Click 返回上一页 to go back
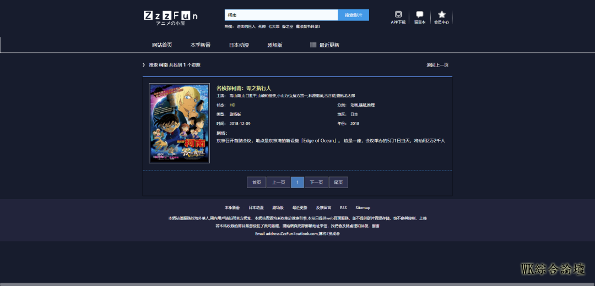Viewport: 595px width, 286px height. (437, 65)
